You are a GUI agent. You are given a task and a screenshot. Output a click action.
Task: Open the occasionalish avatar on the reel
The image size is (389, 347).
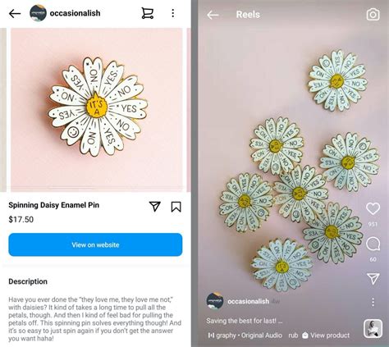pos(215,301)
